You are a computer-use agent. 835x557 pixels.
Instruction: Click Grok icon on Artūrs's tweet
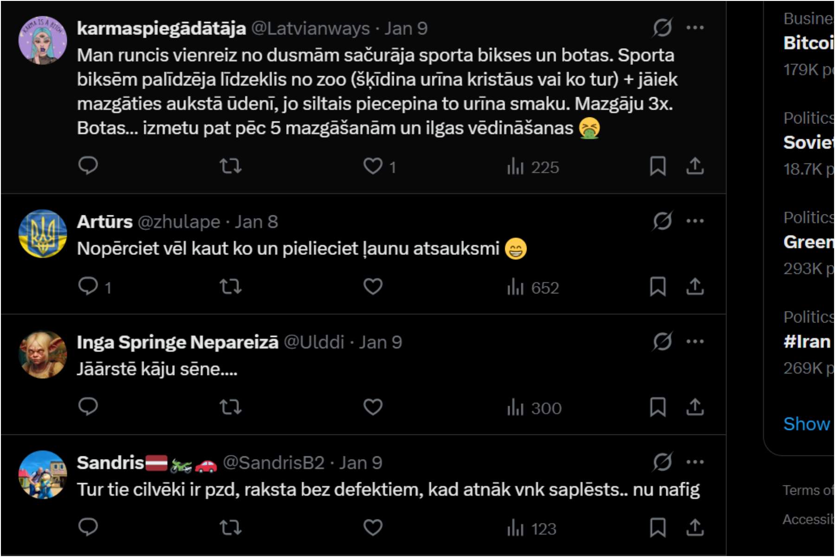[x=662, y=221]
